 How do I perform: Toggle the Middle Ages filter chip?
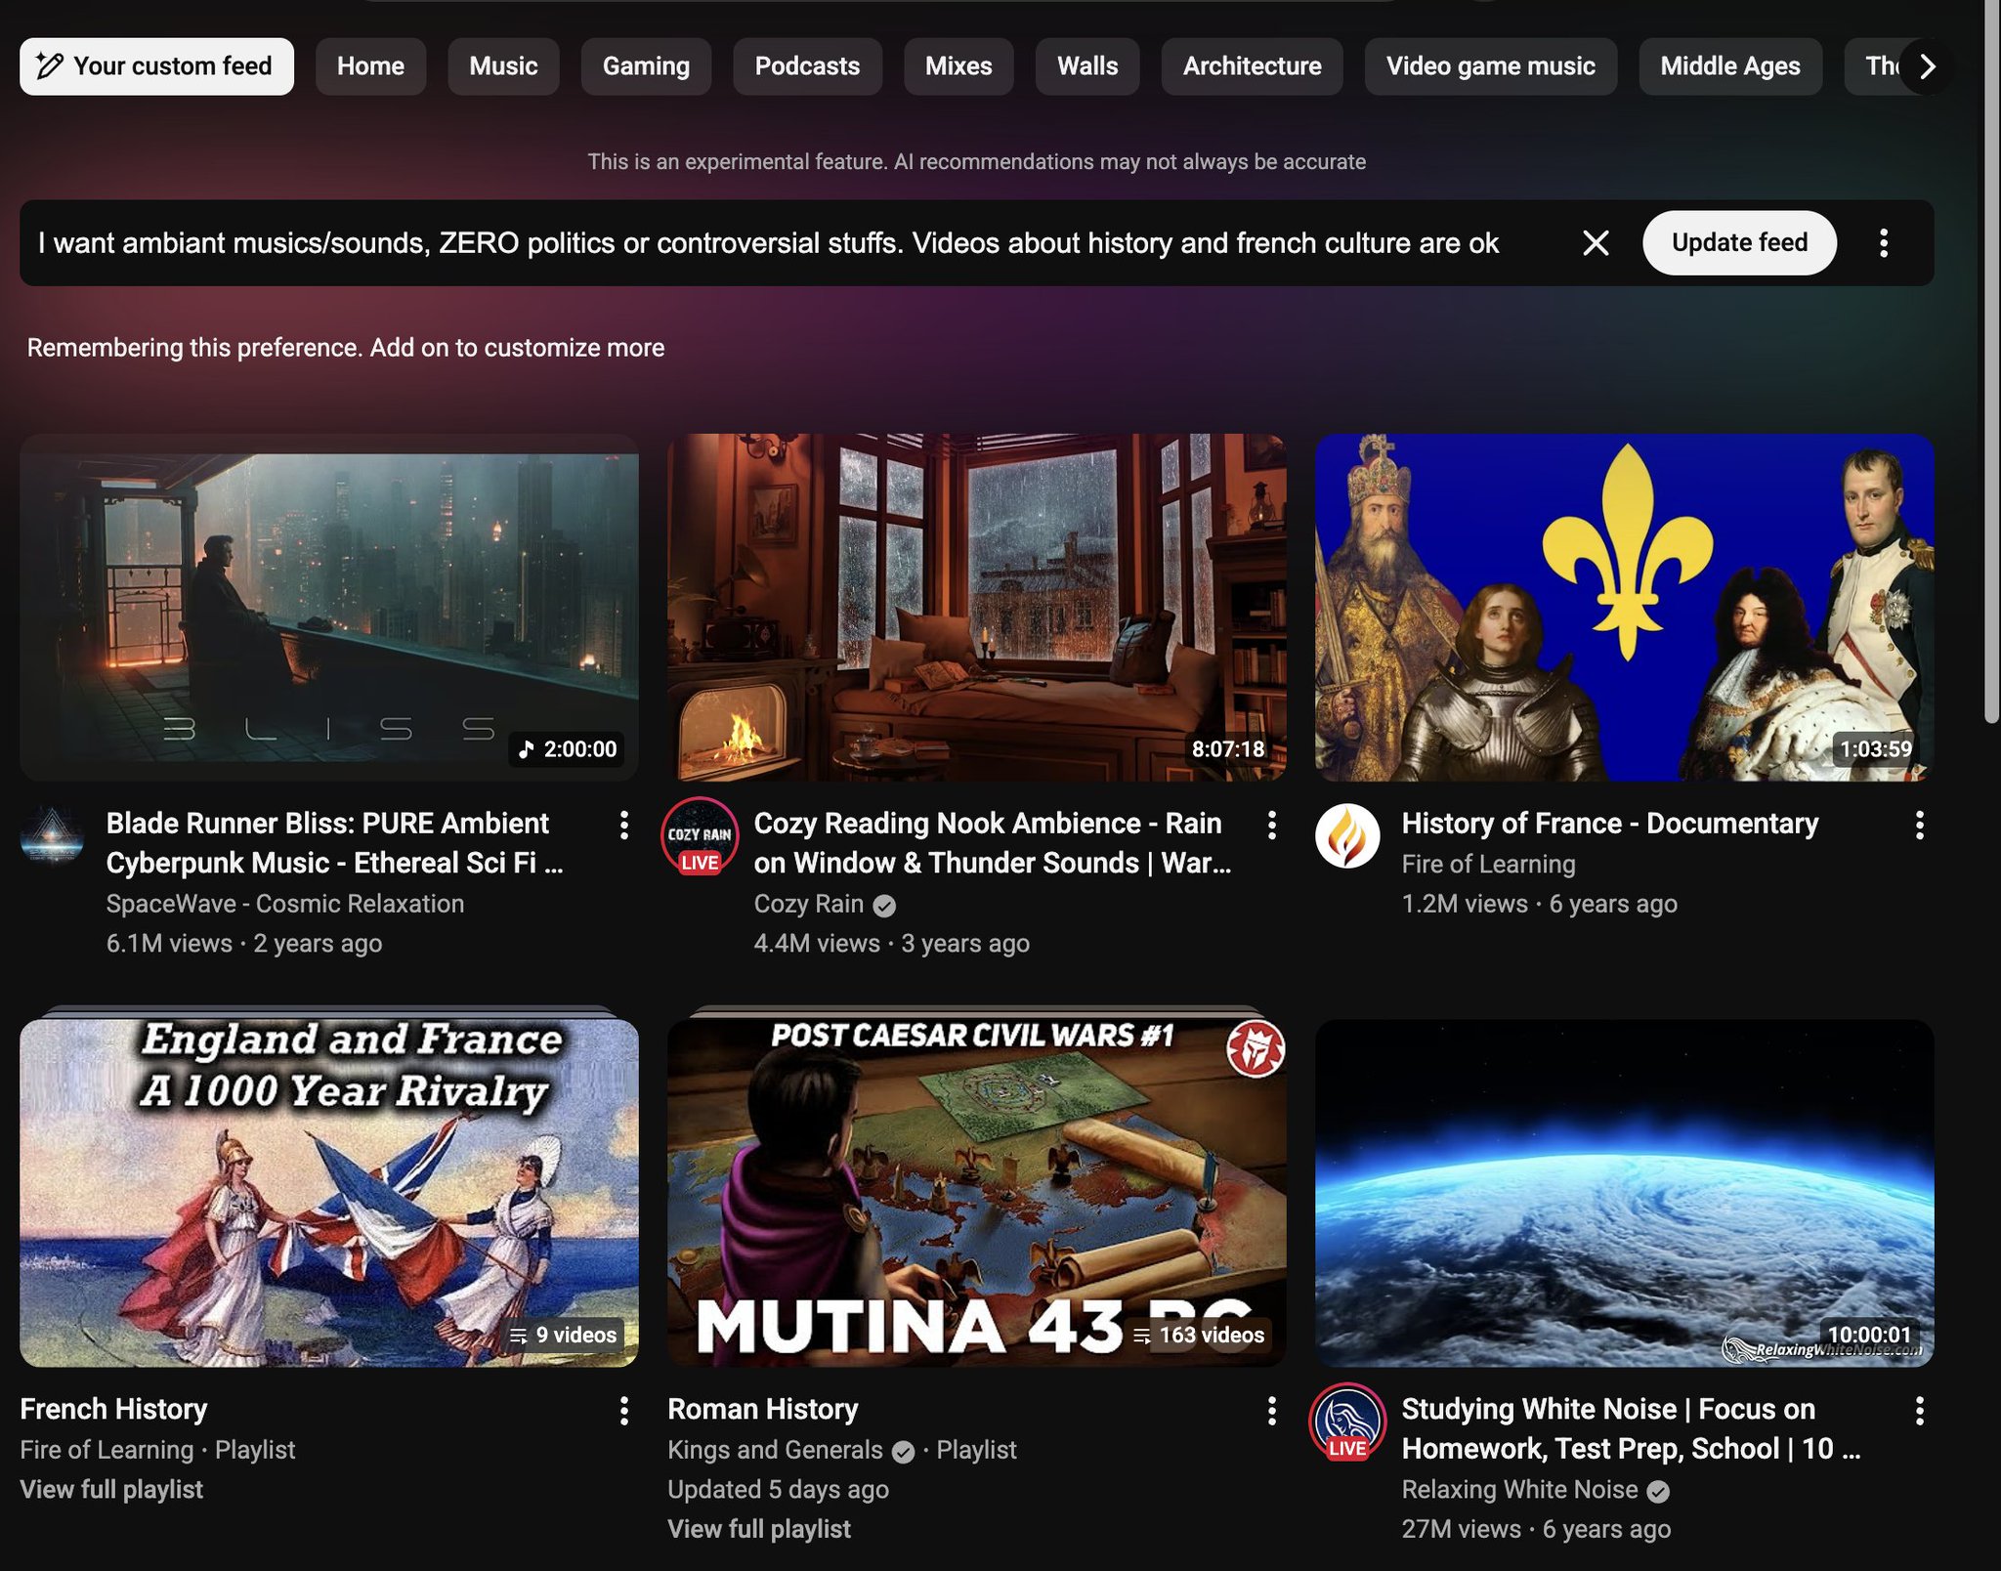(1729, 66)
